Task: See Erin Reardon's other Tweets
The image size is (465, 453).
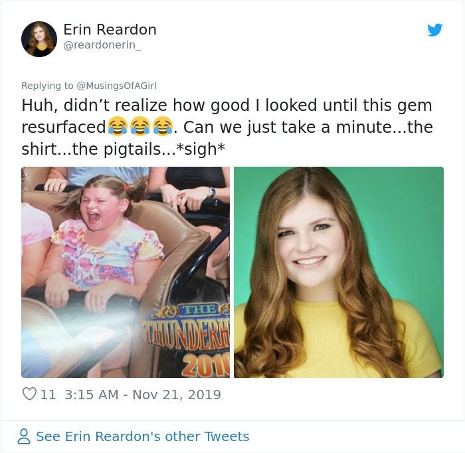Action: [x=143, y=436]
